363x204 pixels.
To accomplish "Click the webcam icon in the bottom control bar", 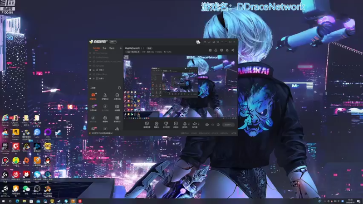I will click(x=157, y=125).
